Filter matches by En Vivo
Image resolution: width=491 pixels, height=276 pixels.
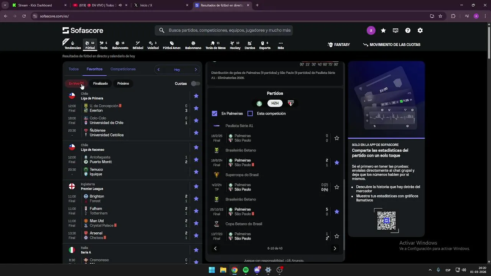(x=76, y=83)
